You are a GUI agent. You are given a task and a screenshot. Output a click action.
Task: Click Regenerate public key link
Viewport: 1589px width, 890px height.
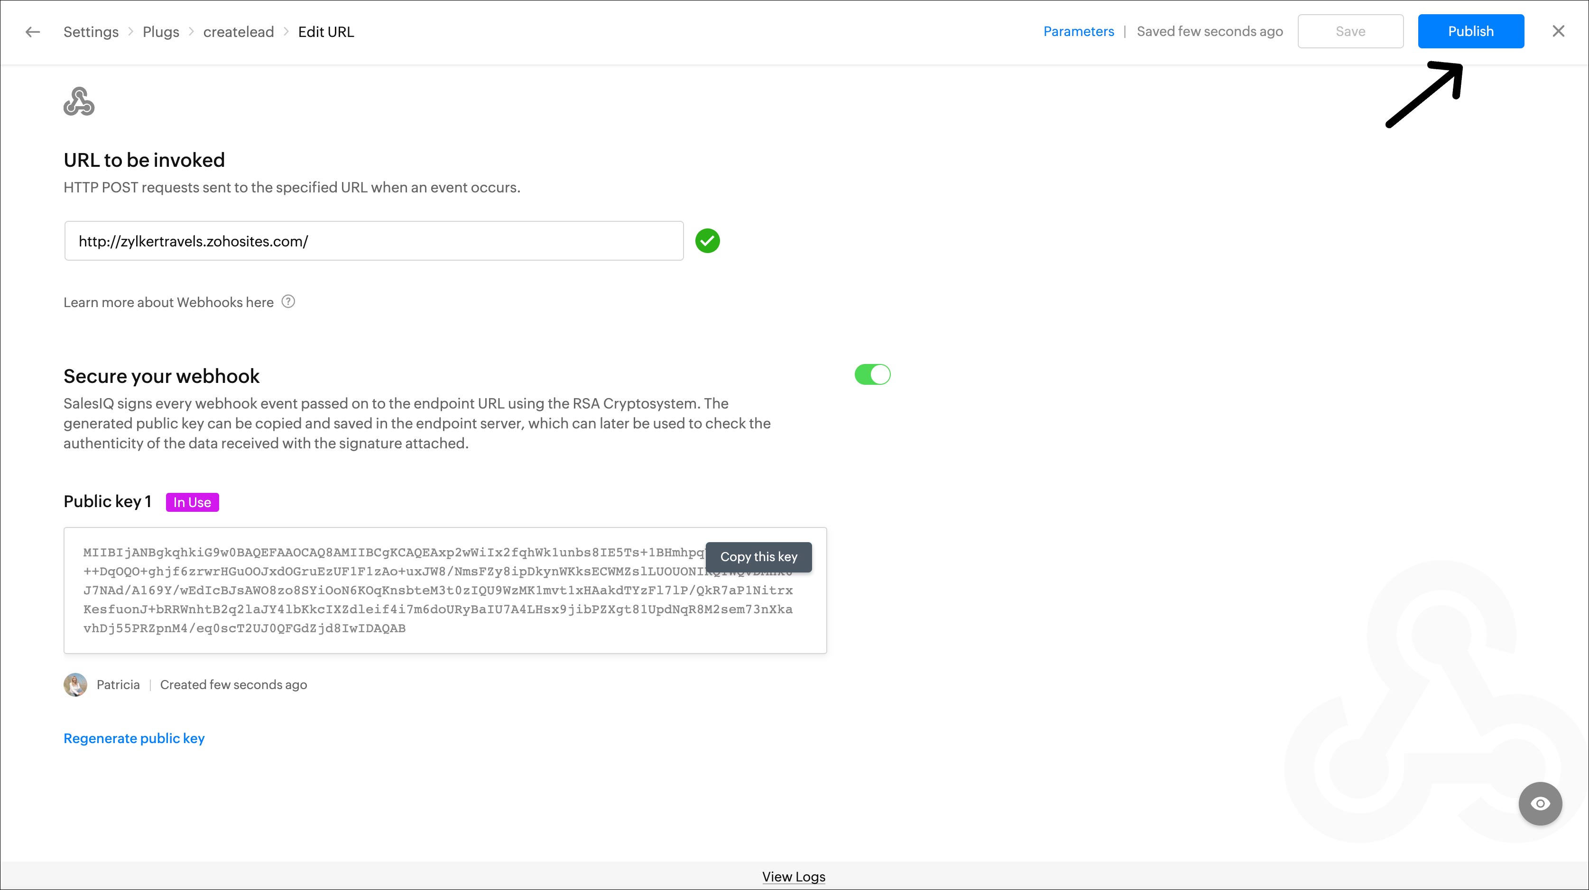click(x=134, y=737)
